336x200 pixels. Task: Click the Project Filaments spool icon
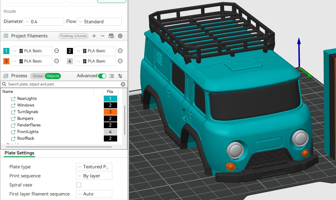pos(6,36)
